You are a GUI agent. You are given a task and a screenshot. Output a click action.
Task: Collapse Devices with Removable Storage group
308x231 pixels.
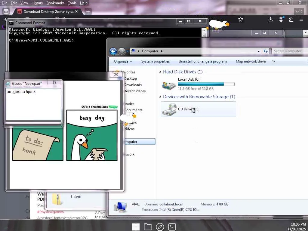(x=160, y=97)
